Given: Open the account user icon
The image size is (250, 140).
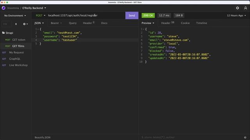Looking at the screenshot, I should (x=246, y=8).
